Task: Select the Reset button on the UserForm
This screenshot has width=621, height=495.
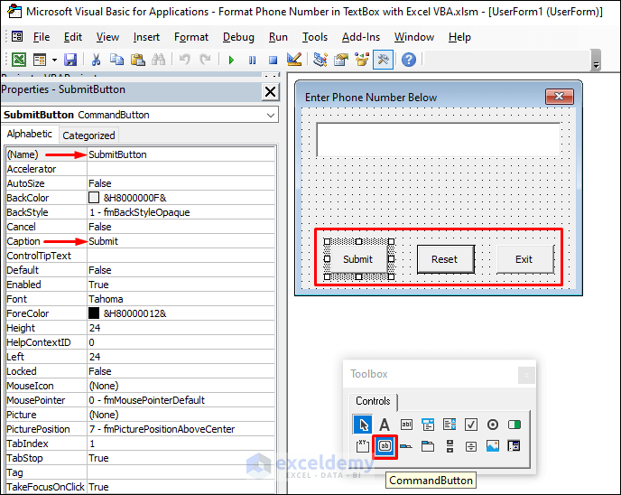Action: (445, 259)
